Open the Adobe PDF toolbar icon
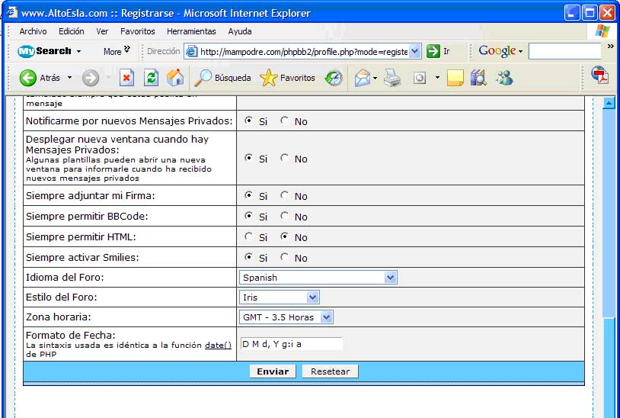The image size is (620, 418). pos(599,76)
